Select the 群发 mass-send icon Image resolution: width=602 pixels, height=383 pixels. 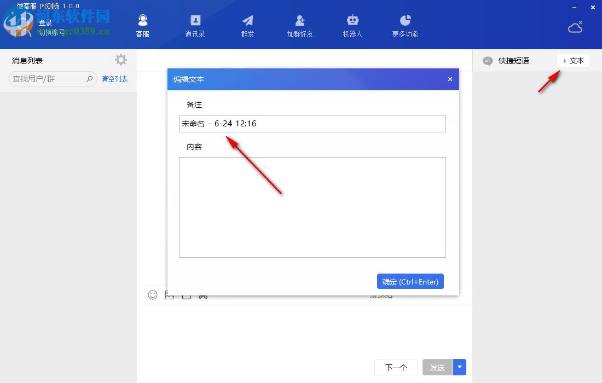pos(247,25)
